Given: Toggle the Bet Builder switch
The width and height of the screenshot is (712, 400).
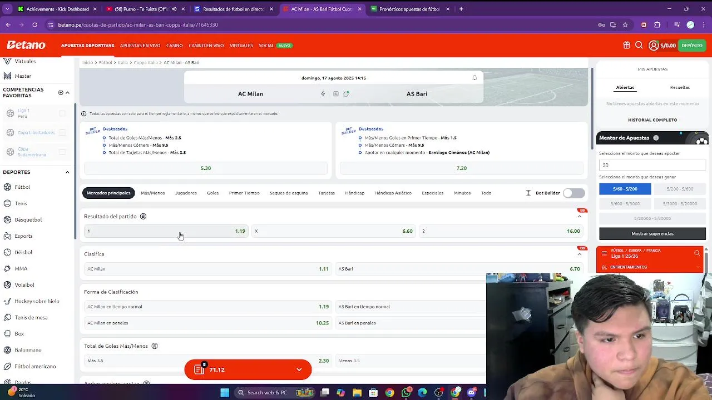Looking at the screenshot, I should coord(573,193).
